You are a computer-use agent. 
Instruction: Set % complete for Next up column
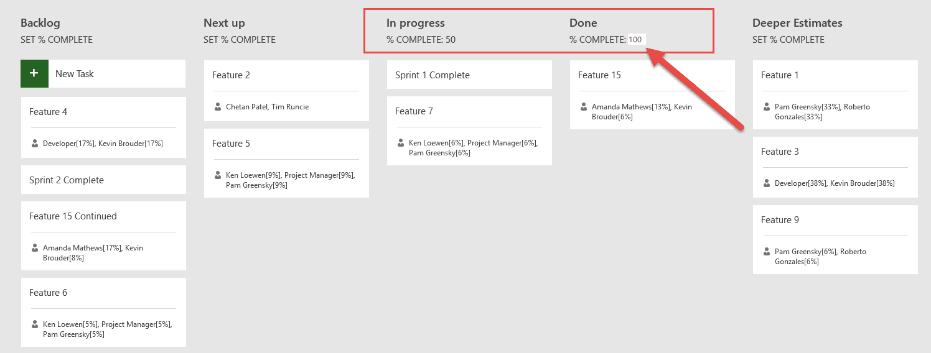(240, 40)
